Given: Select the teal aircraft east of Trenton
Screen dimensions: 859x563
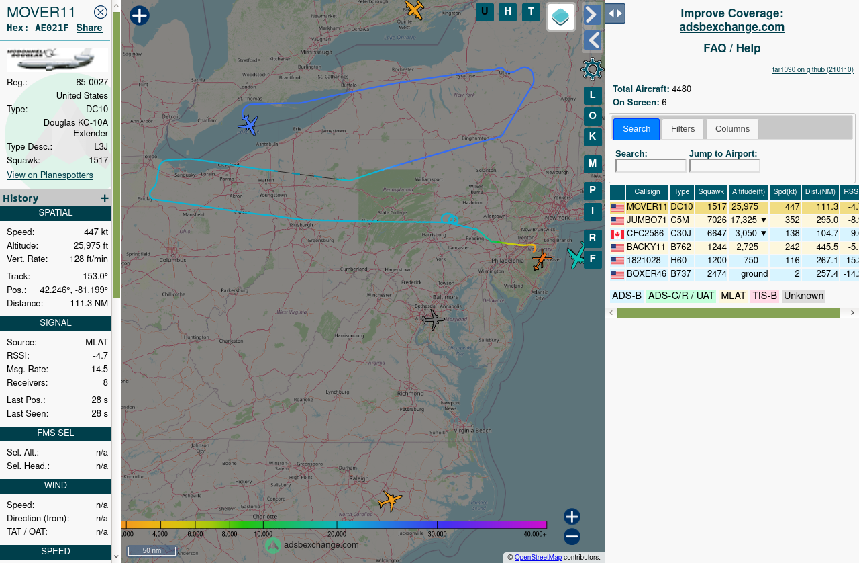Looking at the screenshot, I should click(576, 256).
